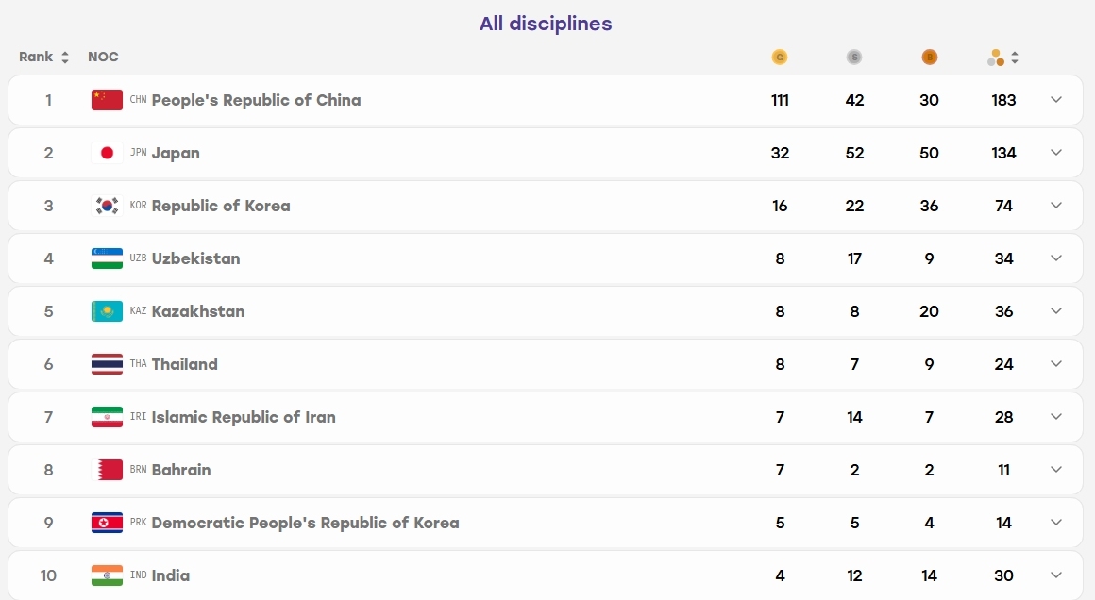Viewport: 1095px width, 600px height.
Task: Select the All disciplines heading
Action: (546, 24)
